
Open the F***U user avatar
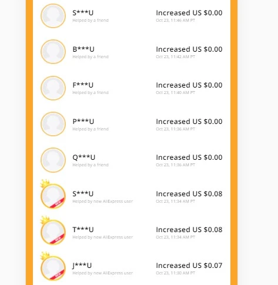tap(53, 88)
